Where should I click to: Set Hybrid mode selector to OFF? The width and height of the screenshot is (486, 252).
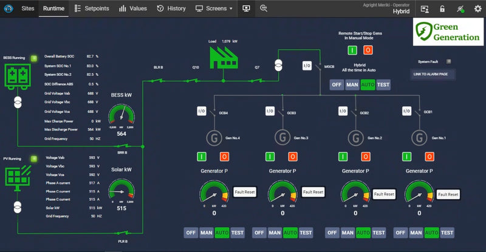click(x=337, y=84)
